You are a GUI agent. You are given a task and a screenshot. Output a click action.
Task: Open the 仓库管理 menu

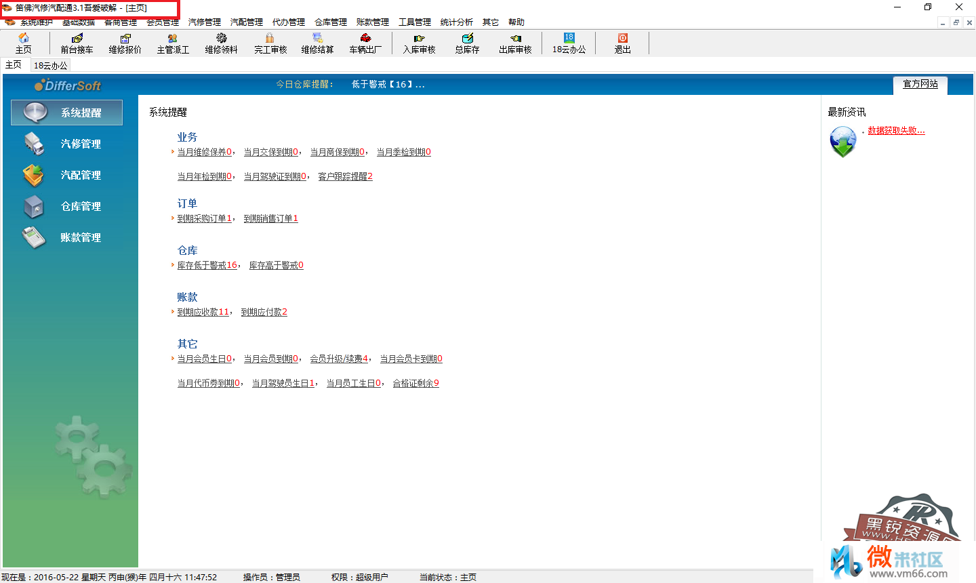[331, 22]
